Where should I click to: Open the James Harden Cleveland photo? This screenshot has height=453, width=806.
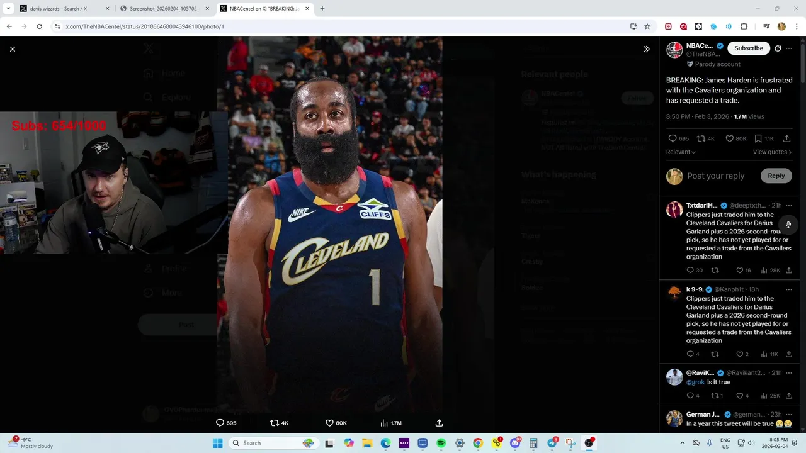pyautogui.click(x=329, y=225)
